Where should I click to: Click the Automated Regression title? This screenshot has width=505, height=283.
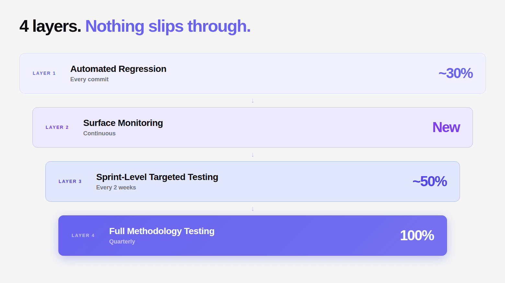click(118, 69)
